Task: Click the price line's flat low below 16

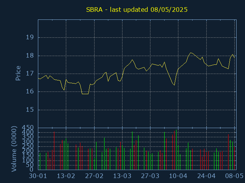Action: [x=85, y=94]
